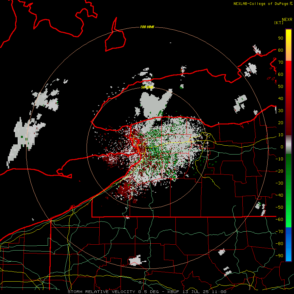Click the -10 label on the velocity scale
The image size is (294, 294).
pyautogui.click(x=279, y=159)
